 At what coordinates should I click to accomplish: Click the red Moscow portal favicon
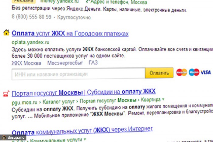pyautogui.click(x=6, y=94)
